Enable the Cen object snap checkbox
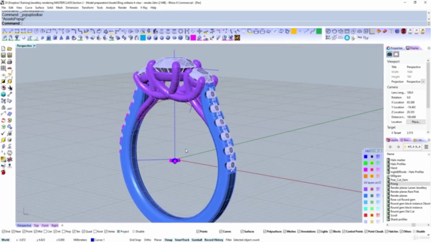431x242 pixels. pyautogui.click(x=45, y=231)
